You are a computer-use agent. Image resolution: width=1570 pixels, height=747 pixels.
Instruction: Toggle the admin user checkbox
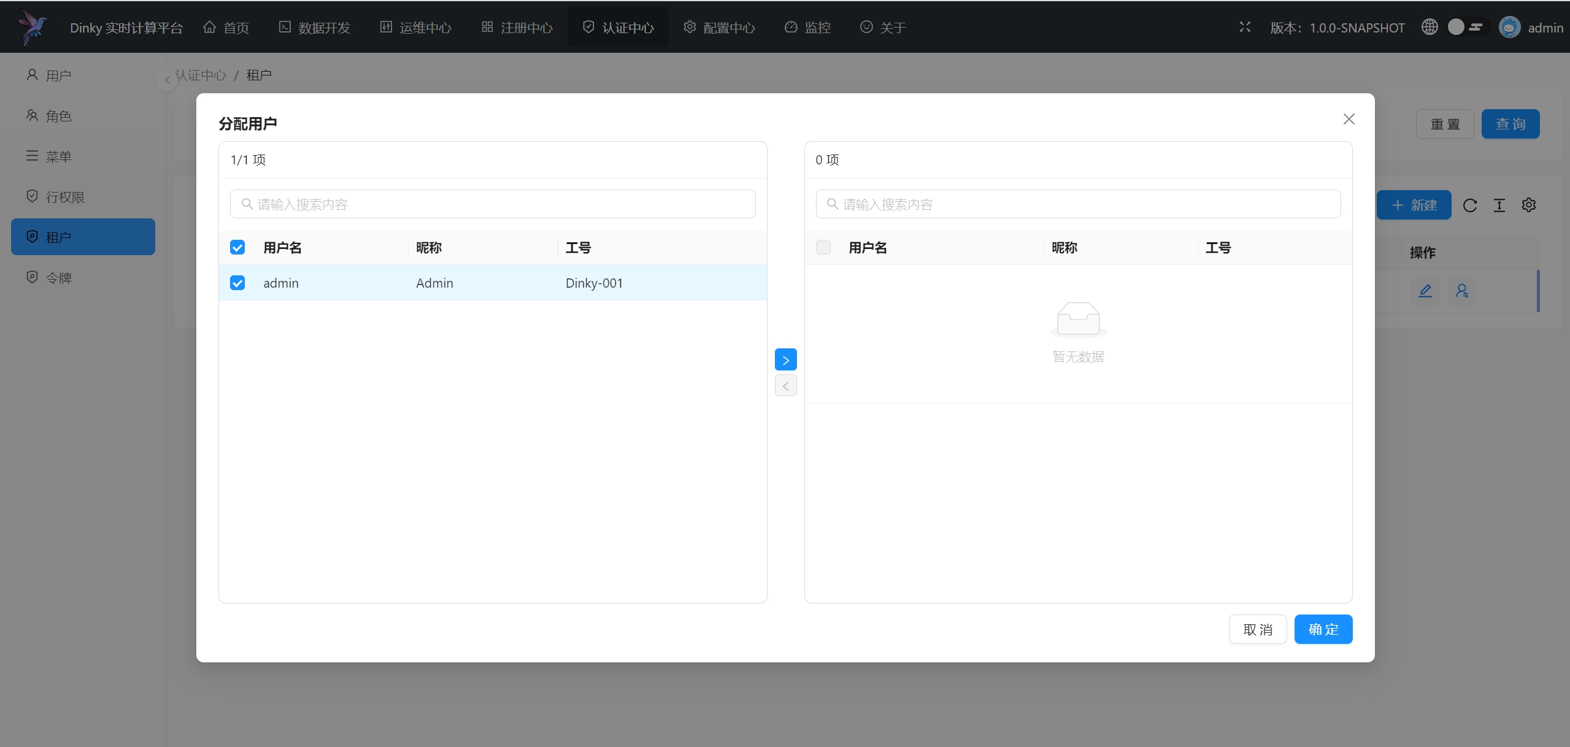click(x=237, y=283)
